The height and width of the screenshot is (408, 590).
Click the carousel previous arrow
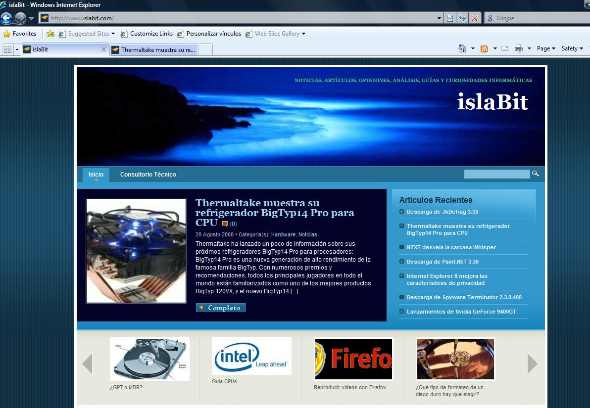click(87, 363)
